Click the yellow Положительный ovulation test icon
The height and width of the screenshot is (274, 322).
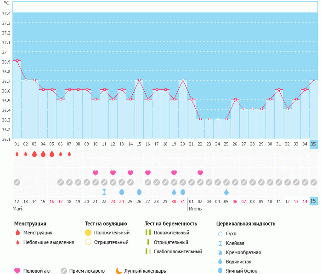pos(89,233)
